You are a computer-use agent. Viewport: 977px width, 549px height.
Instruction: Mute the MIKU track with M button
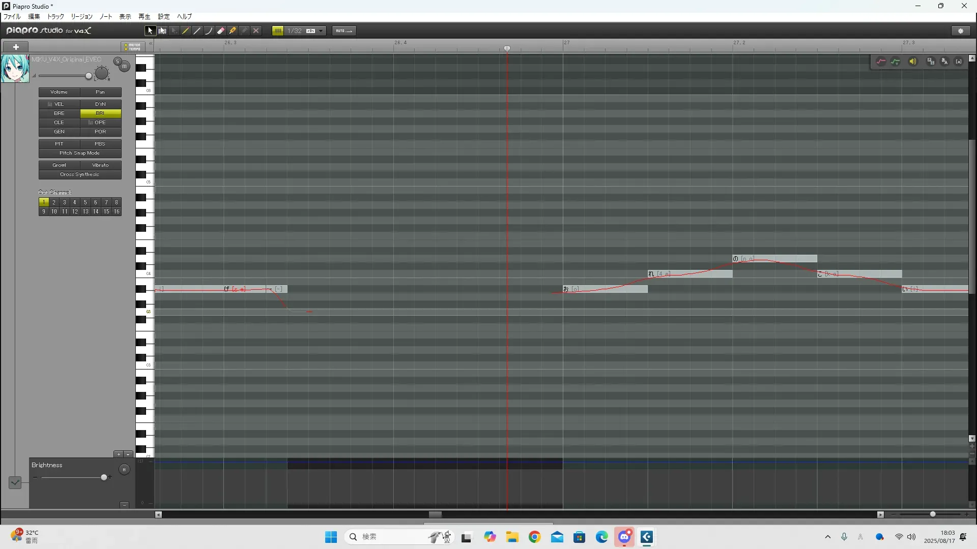click(124, 66)
